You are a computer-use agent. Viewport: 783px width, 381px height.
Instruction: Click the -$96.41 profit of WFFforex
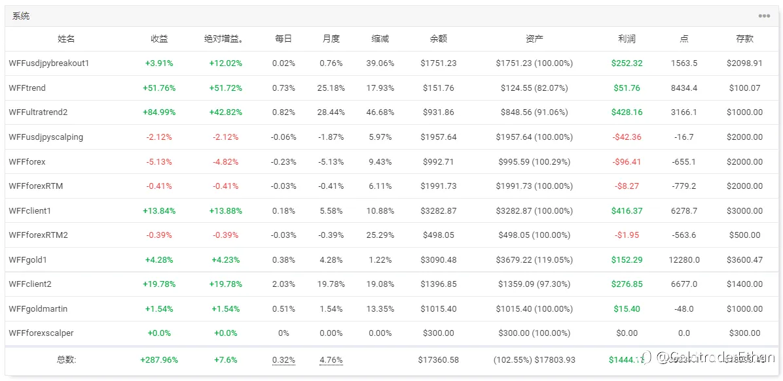point(627,161)
